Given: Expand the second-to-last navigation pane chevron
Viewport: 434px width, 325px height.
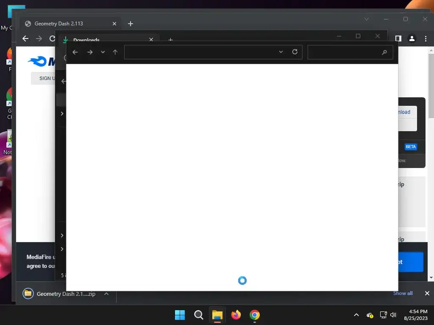Looking at the screenshot, I should [62, 235].
